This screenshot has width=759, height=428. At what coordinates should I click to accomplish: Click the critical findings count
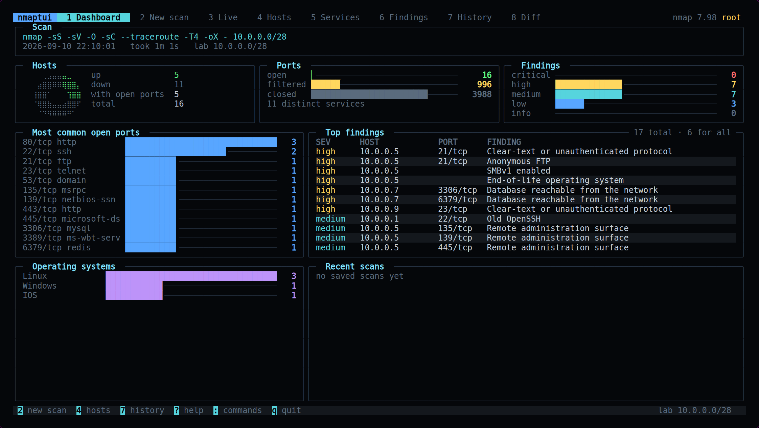click(x=734, y=75)
